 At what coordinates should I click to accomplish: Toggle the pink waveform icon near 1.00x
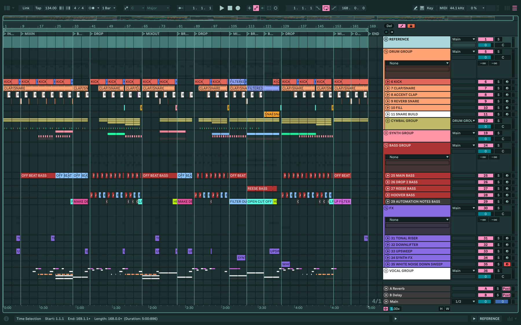coord(386,309)
